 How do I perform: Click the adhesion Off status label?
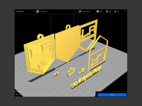(x=118, y=11)
